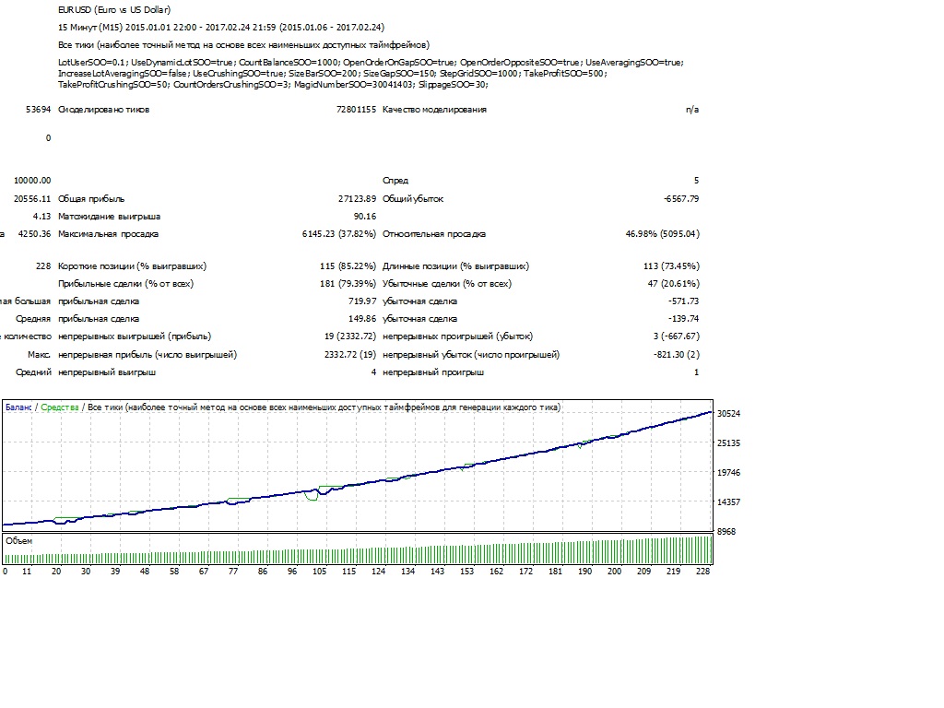The width and height of the screenshot is (944, 708).
Task: Click the 'Спред' label
Action: tap(395, 181)
